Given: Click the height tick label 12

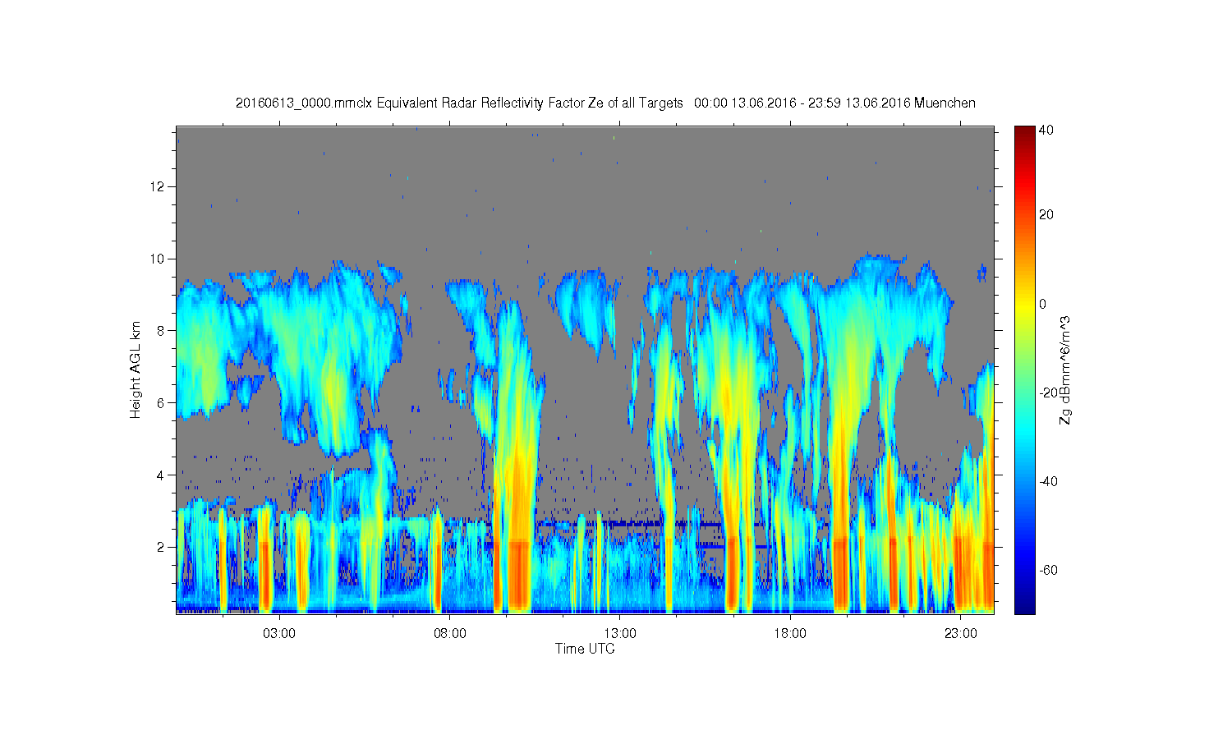Looking at the screenshot, I should click(x=159, y=186).
